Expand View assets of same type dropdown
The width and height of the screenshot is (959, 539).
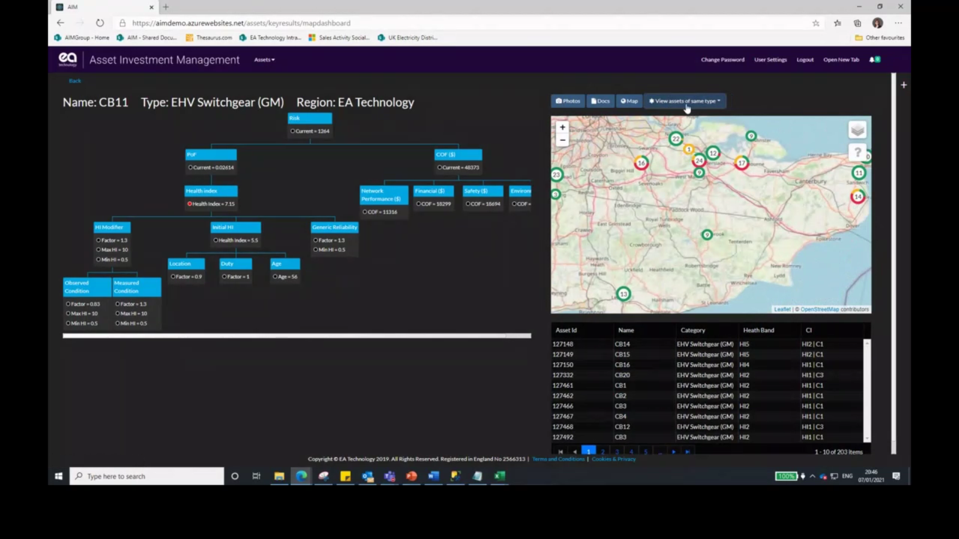click(x=684, y=101)
